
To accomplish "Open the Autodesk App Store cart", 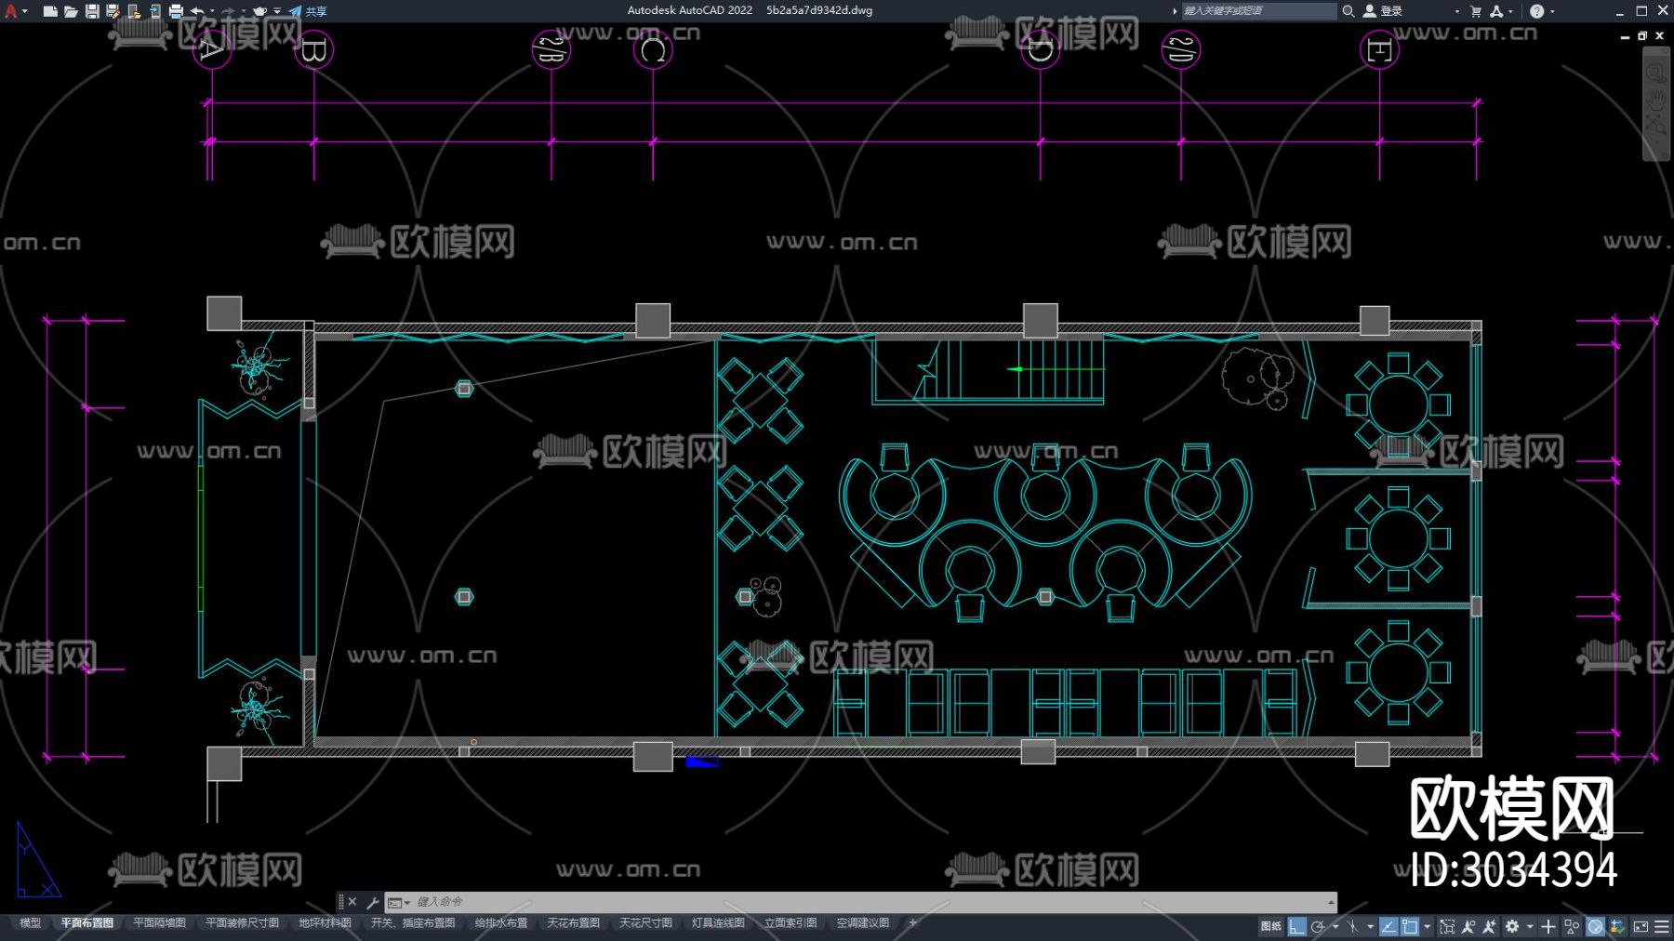I will tap(1476, 11).
